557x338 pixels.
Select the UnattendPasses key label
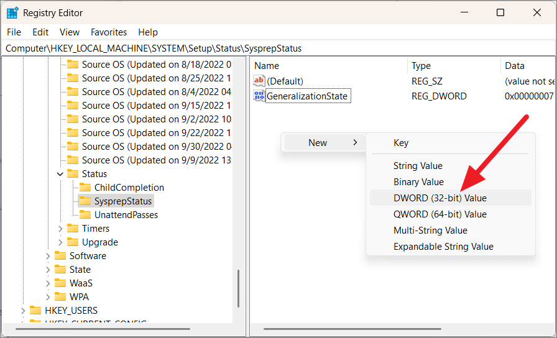(126, 215)
